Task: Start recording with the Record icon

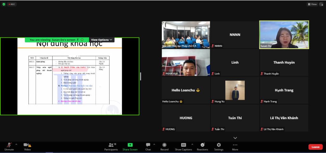Action: (164, 145)
